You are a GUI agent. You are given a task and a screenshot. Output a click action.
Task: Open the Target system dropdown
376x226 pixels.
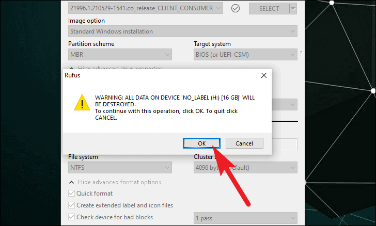click(x=245, y=54)
